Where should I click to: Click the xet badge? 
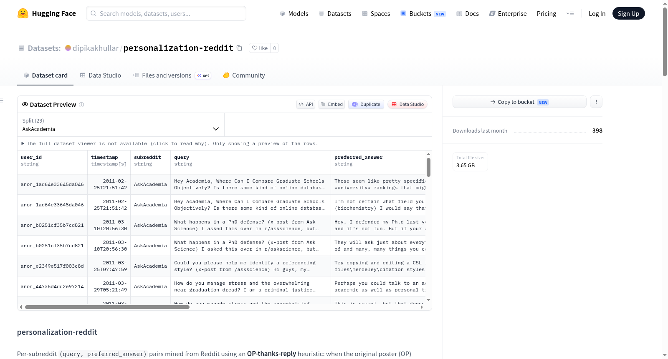pyautogui.click(x=203, y=75)
